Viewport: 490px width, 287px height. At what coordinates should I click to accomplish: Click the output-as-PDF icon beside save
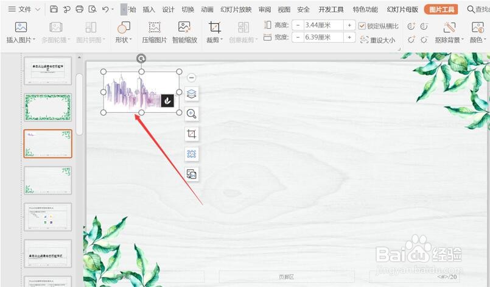pyautogui.click(x=66, y=9)
